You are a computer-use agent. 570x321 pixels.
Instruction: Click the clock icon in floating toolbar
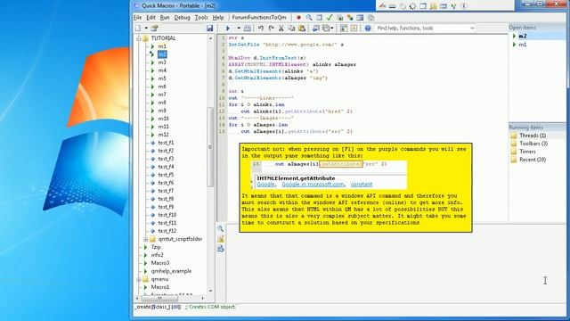coord(403,6)
